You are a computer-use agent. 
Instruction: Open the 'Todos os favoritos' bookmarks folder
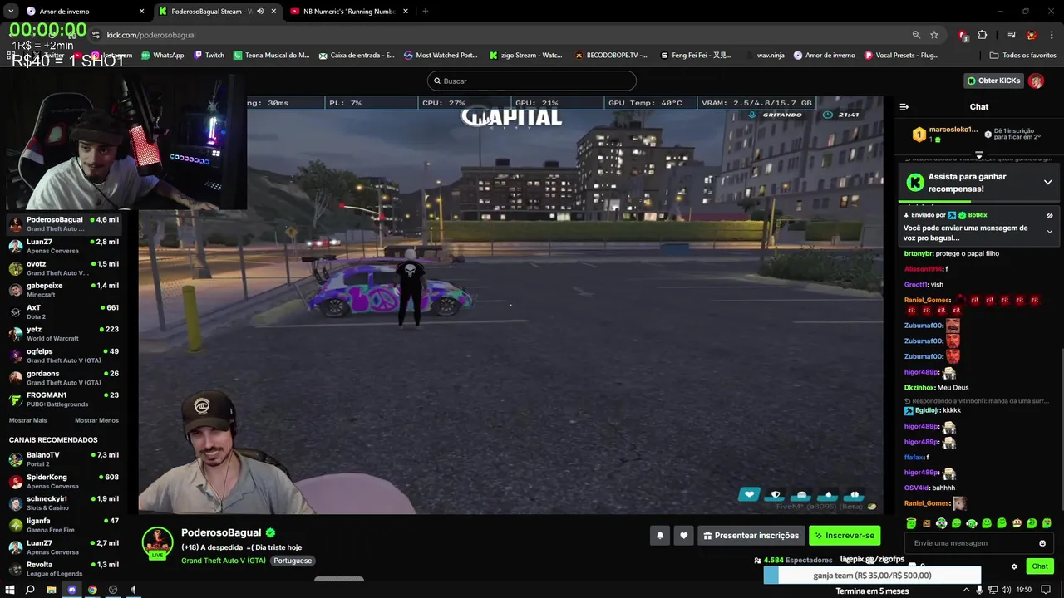(1023, 56)
